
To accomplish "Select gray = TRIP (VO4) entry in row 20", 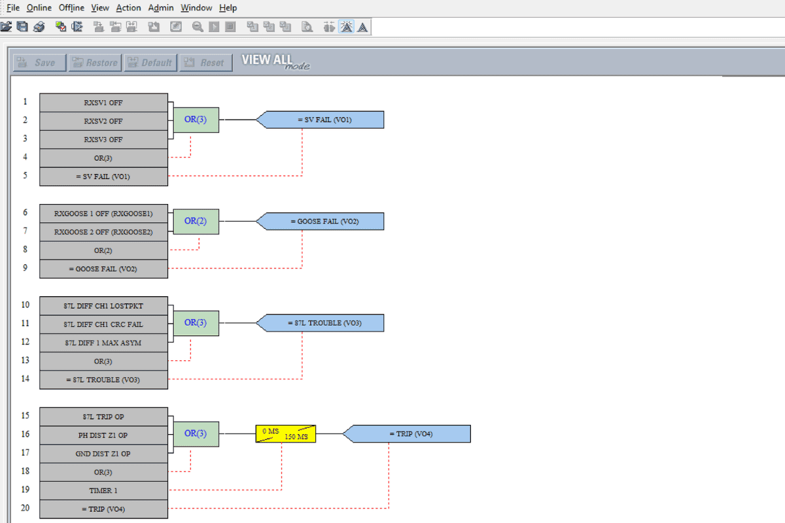I will [103, 509].
